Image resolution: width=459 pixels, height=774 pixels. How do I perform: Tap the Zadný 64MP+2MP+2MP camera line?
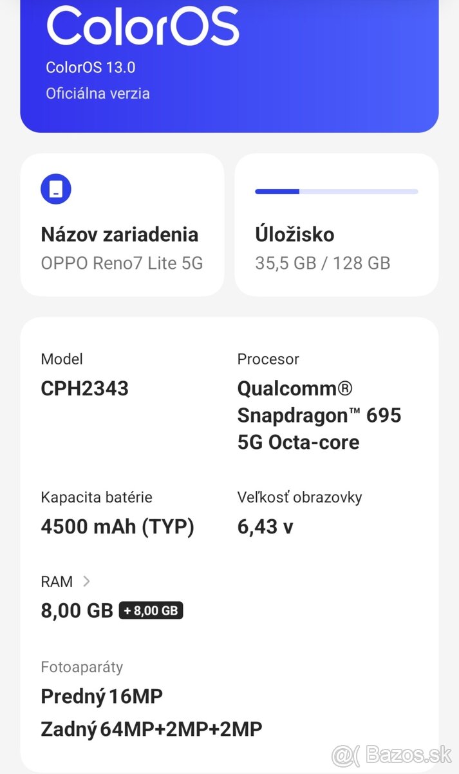151,729
